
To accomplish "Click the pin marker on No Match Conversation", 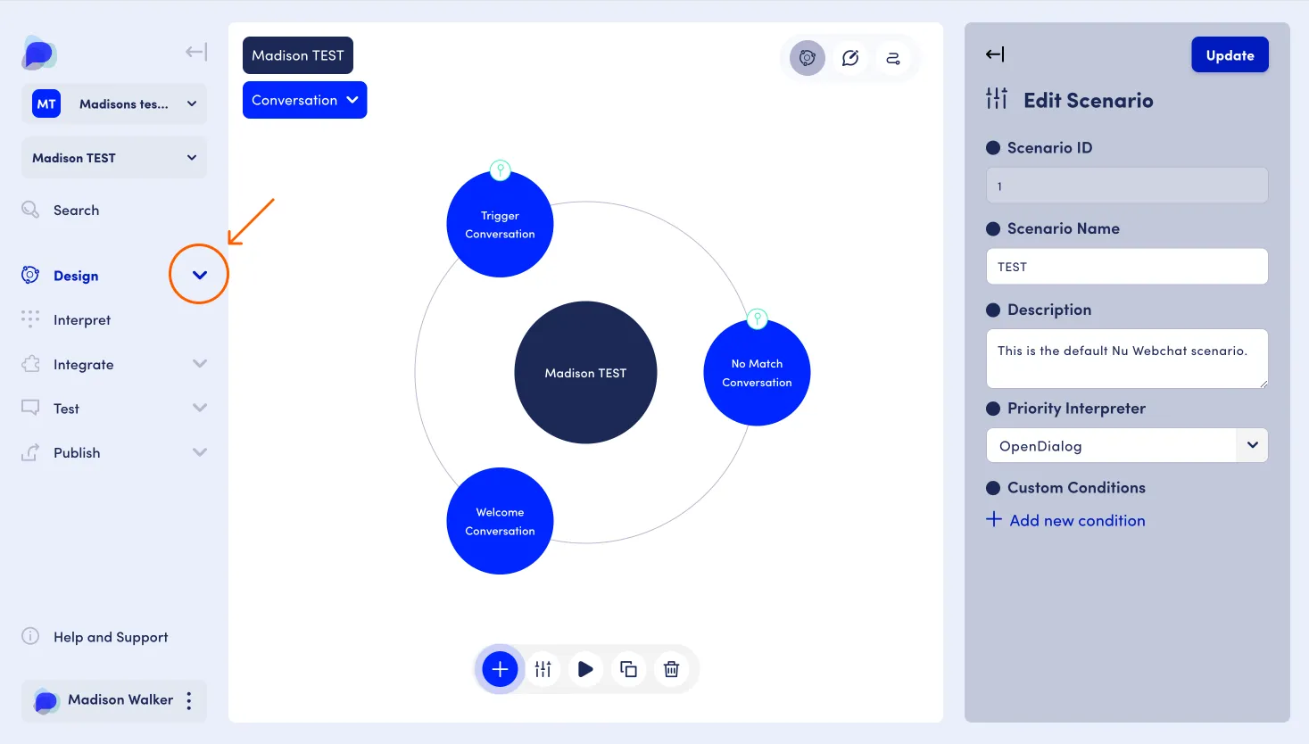I will click(x=758, y=318).
